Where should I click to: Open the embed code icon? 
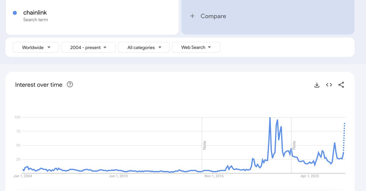pyautogui.click(x=329, y=85)
